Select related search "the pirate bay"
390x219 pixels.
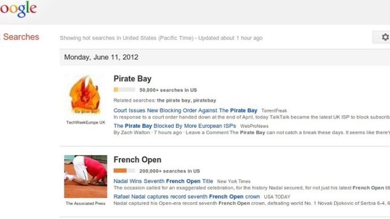(173, 100)
